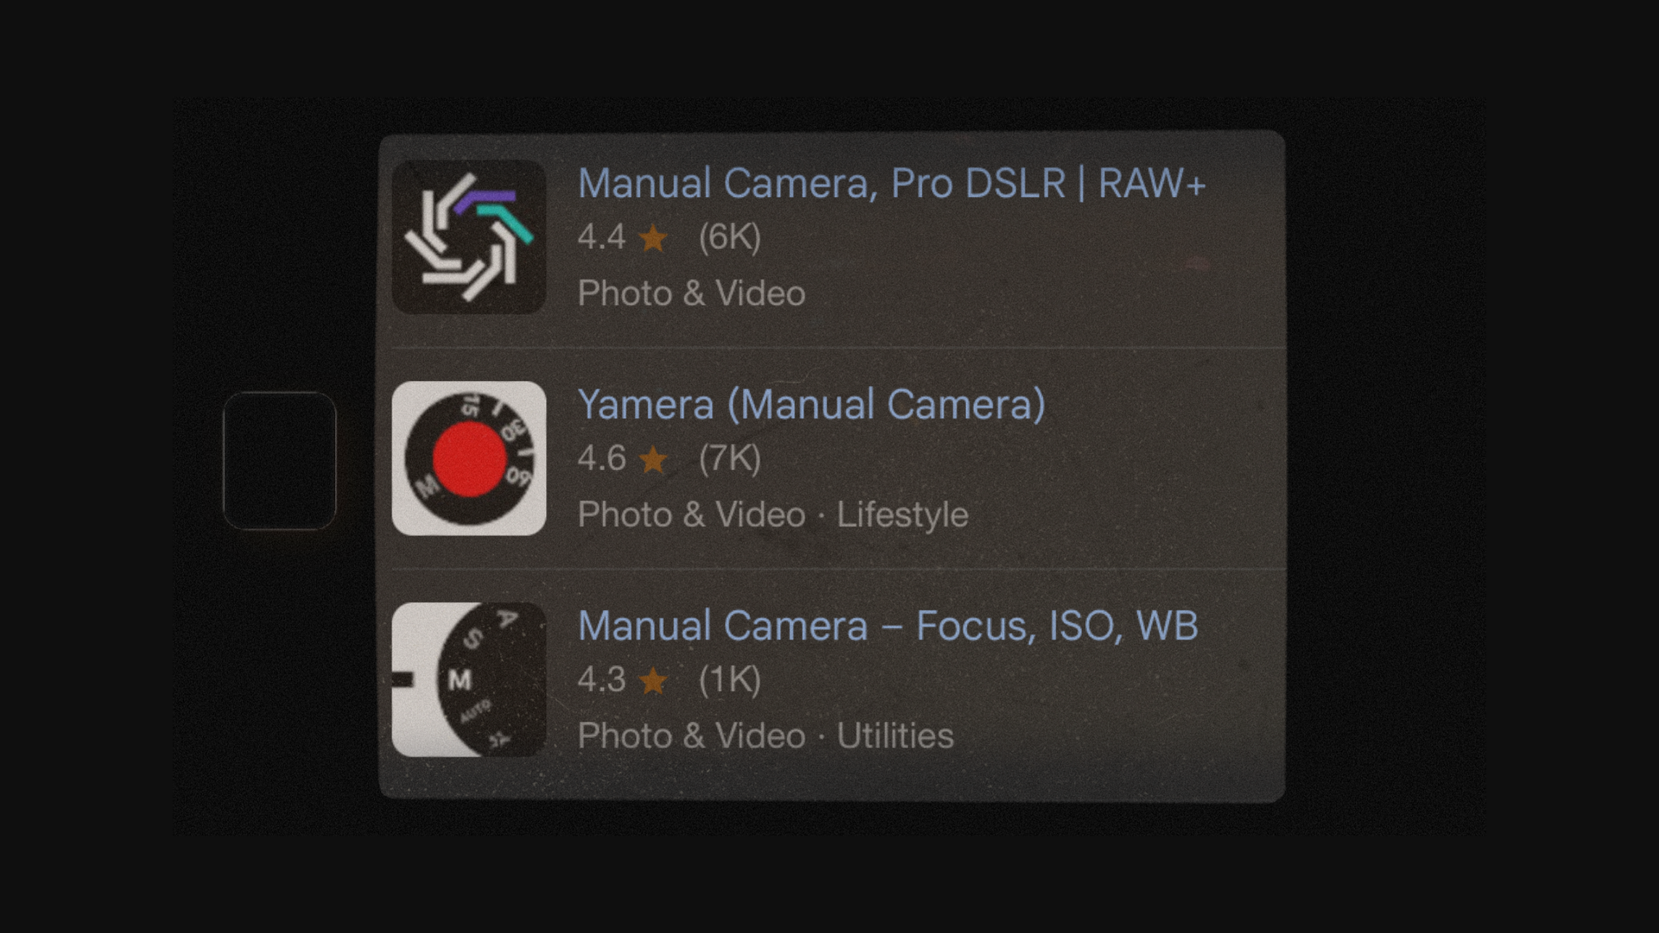Click the 4.4 rating value

tap(601, 238)
